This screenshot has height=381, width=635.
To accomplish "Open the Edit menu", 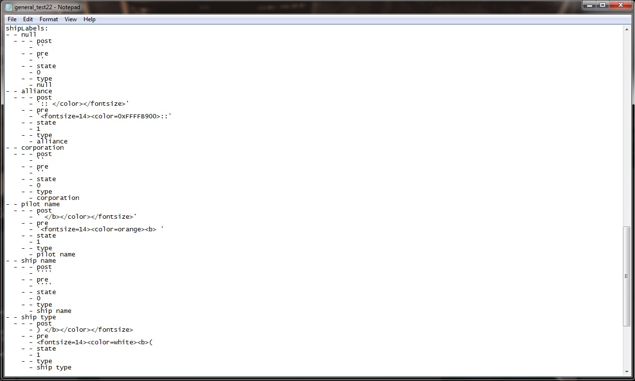I will [x=28, y=19].
